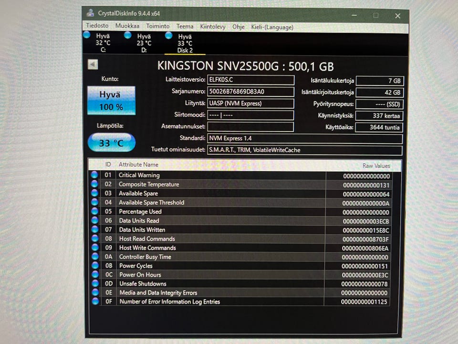
Task: Click the Standardi field NVM Express 1.4
Action: pos(305,139)
